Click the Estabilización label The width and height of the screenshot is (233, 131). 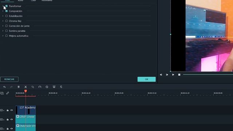click(x=16, y=16)
